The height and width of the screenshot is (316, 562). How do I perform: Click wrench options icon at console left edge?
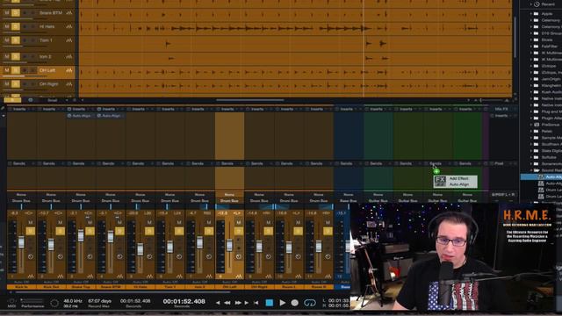coord(3,109)
